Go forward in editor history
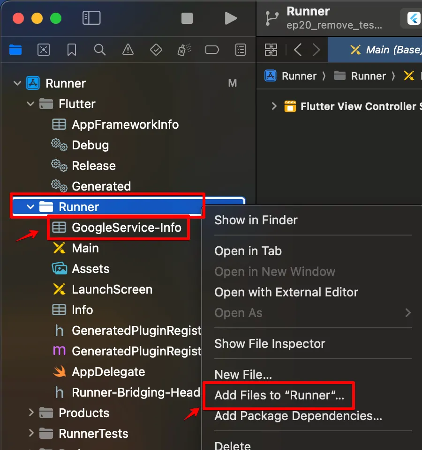 316,50
